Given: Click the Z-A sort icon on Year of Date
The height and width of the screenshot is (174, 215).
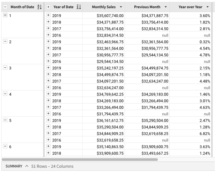Looking at the screenshot, I should point(79,7).
